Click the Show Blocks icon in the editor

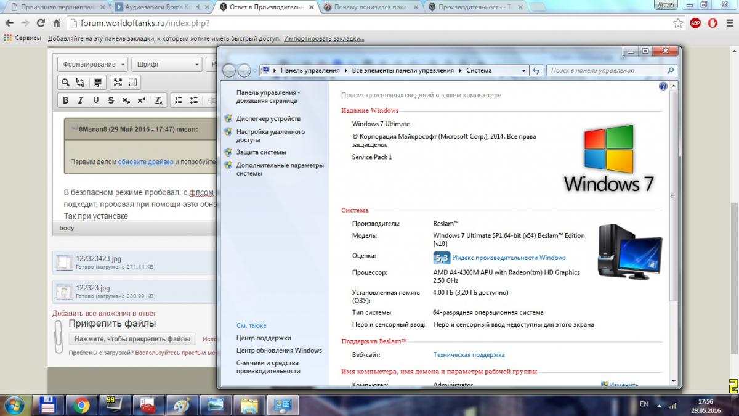click(x=133, y=82)
